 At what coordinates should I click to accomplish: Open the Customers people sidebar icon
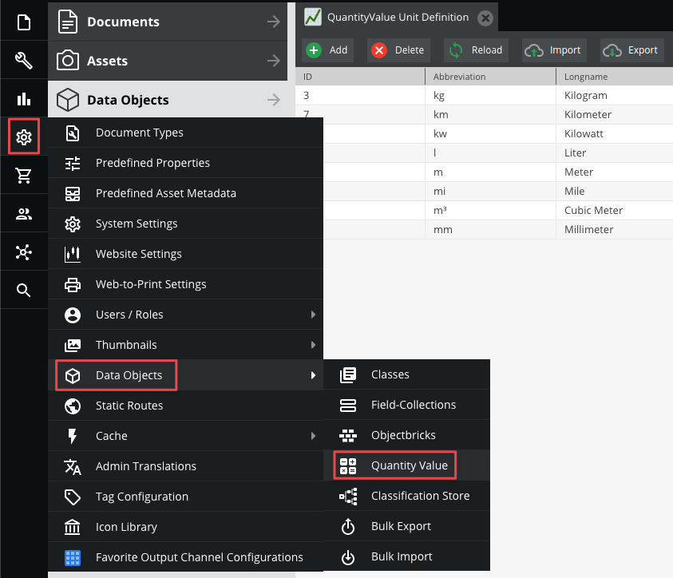click(24, 214)
